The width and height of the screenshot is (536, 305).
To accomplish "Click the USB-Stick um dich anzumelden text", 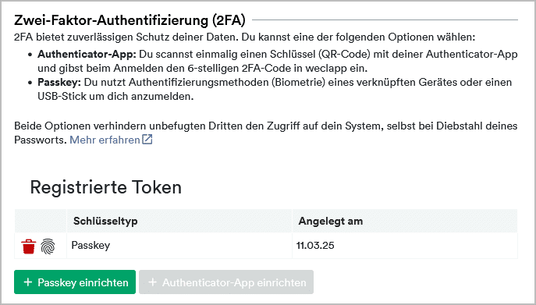I will (115, 97).
